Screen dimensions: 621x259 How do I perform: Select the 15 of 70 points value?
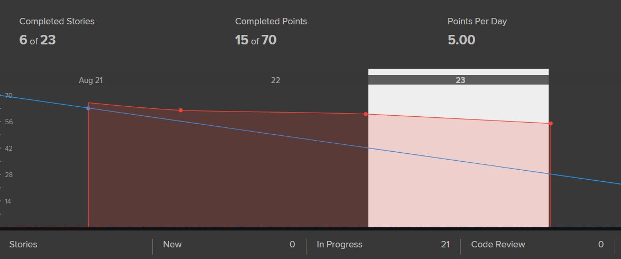point(256,40)
